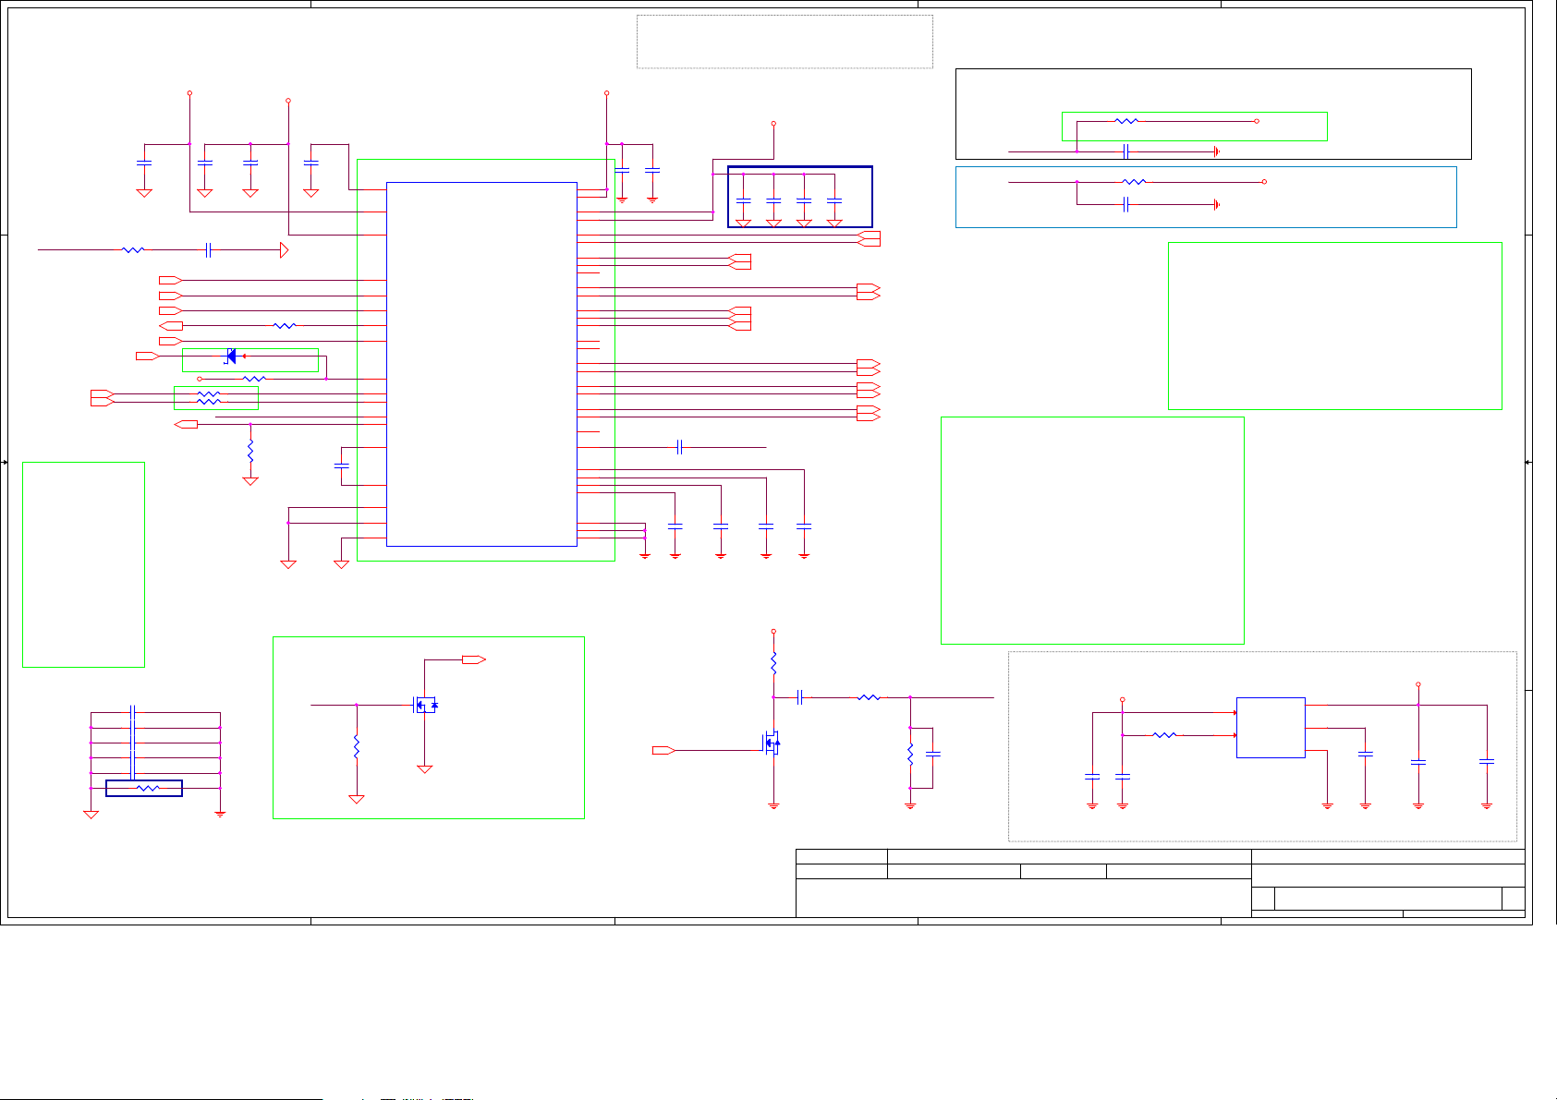Click the resistor in the cyan-bordered box
Screen dimensions: 1557x1100
1134,182
